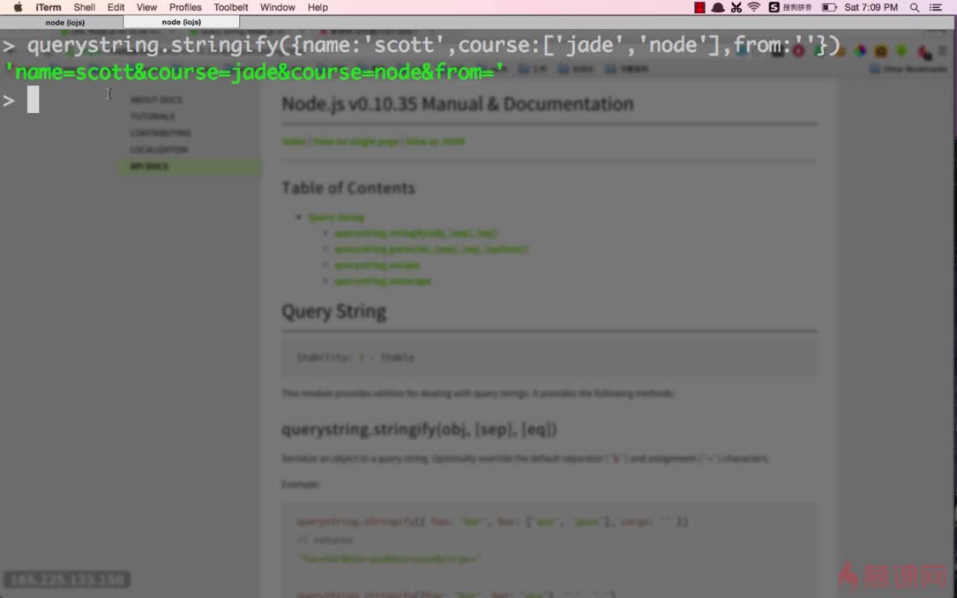Open the Help menu
Screen dimensions: 957x598
click(318, 7)
